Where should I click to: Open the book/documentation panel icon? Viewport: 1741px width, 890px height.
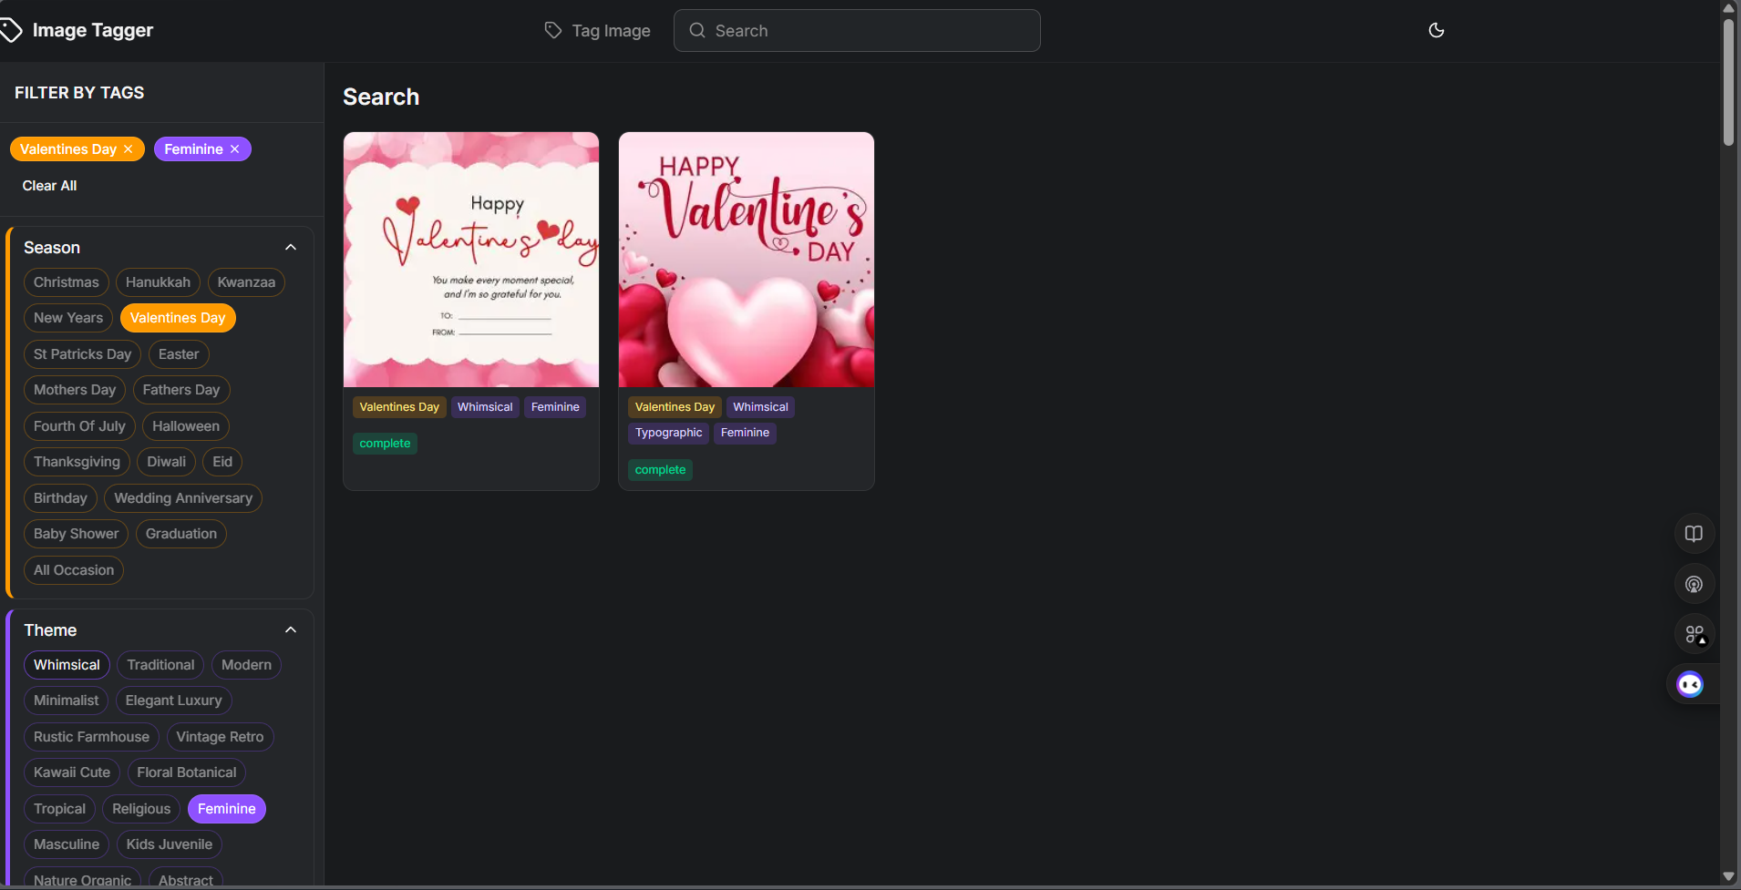1693,533
